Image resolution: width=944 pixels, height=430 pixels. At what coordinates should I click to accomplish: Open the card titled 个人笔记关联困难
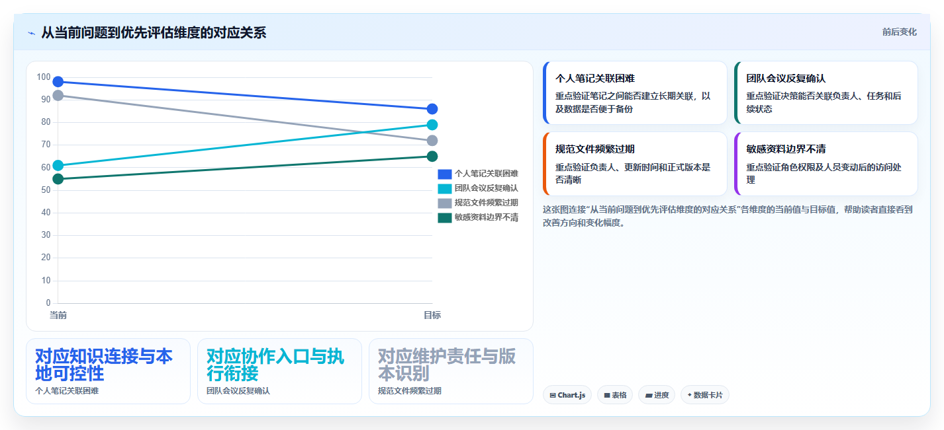[635, 93]
